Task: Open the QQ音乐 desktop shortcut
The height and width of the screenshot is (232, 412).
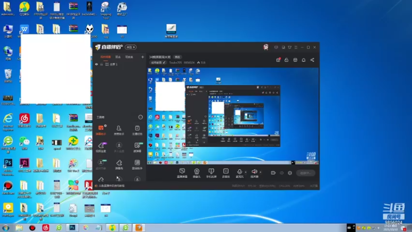Action: tap(24, 9)
